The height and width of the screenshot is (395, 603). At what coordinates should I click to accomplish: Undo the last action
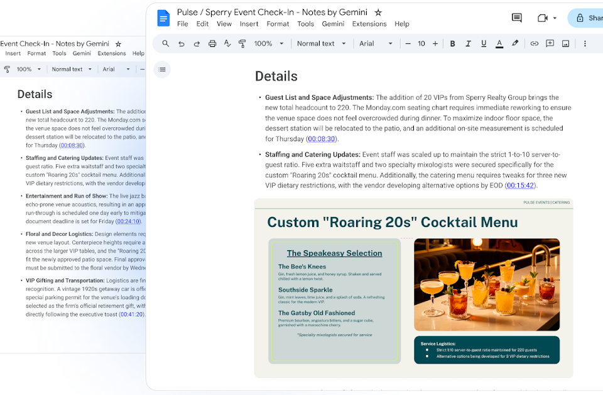click(x=181, y=44)
